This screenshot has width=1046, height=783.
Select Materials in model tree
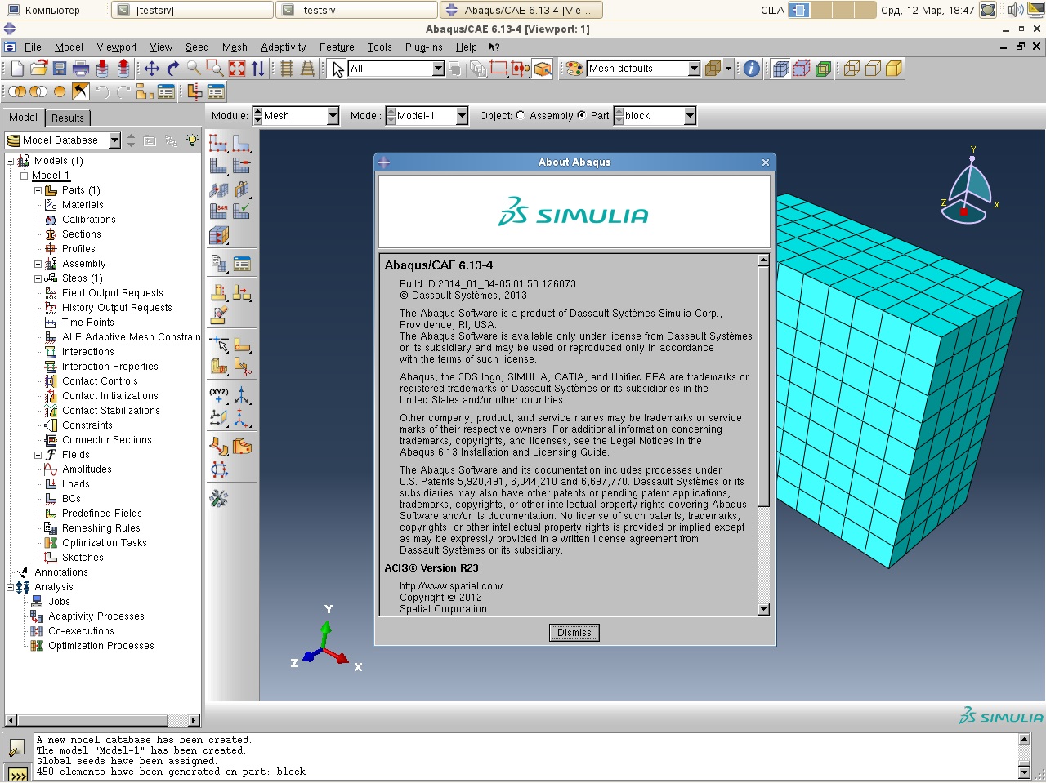tap(83, 205)
